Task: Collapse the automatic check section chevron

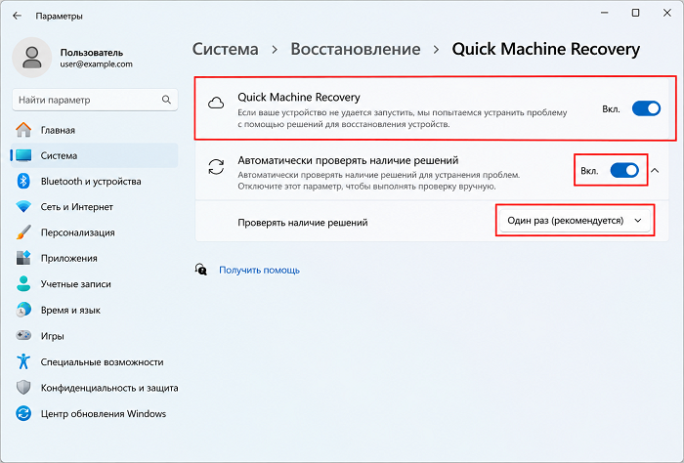Action: coord(655,171)
